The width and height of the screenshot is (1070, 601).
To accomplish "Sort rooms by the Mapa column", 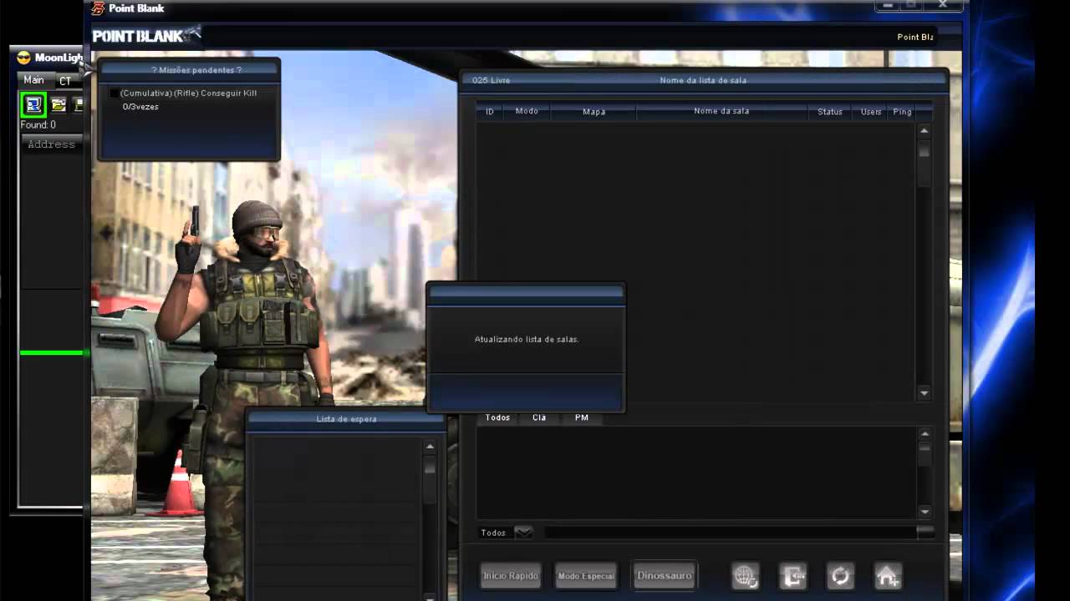I will point(594,111).
